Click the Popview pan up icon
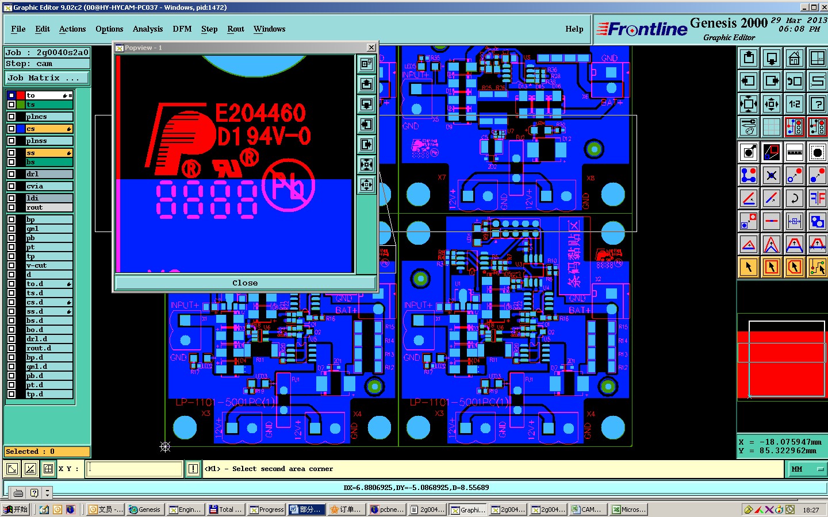The width and height of the screenshot is (828, 517). (366, 84)
